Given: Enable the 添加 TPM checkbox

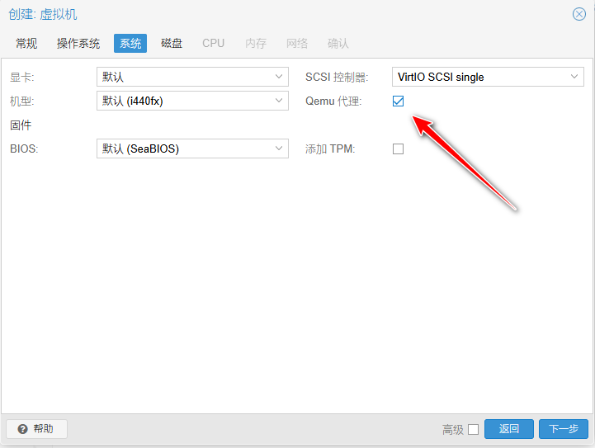Looking at the screenshot, I should 398,149.
